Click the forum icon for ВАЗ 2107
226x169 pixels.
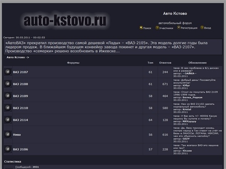tap(8, 72)
